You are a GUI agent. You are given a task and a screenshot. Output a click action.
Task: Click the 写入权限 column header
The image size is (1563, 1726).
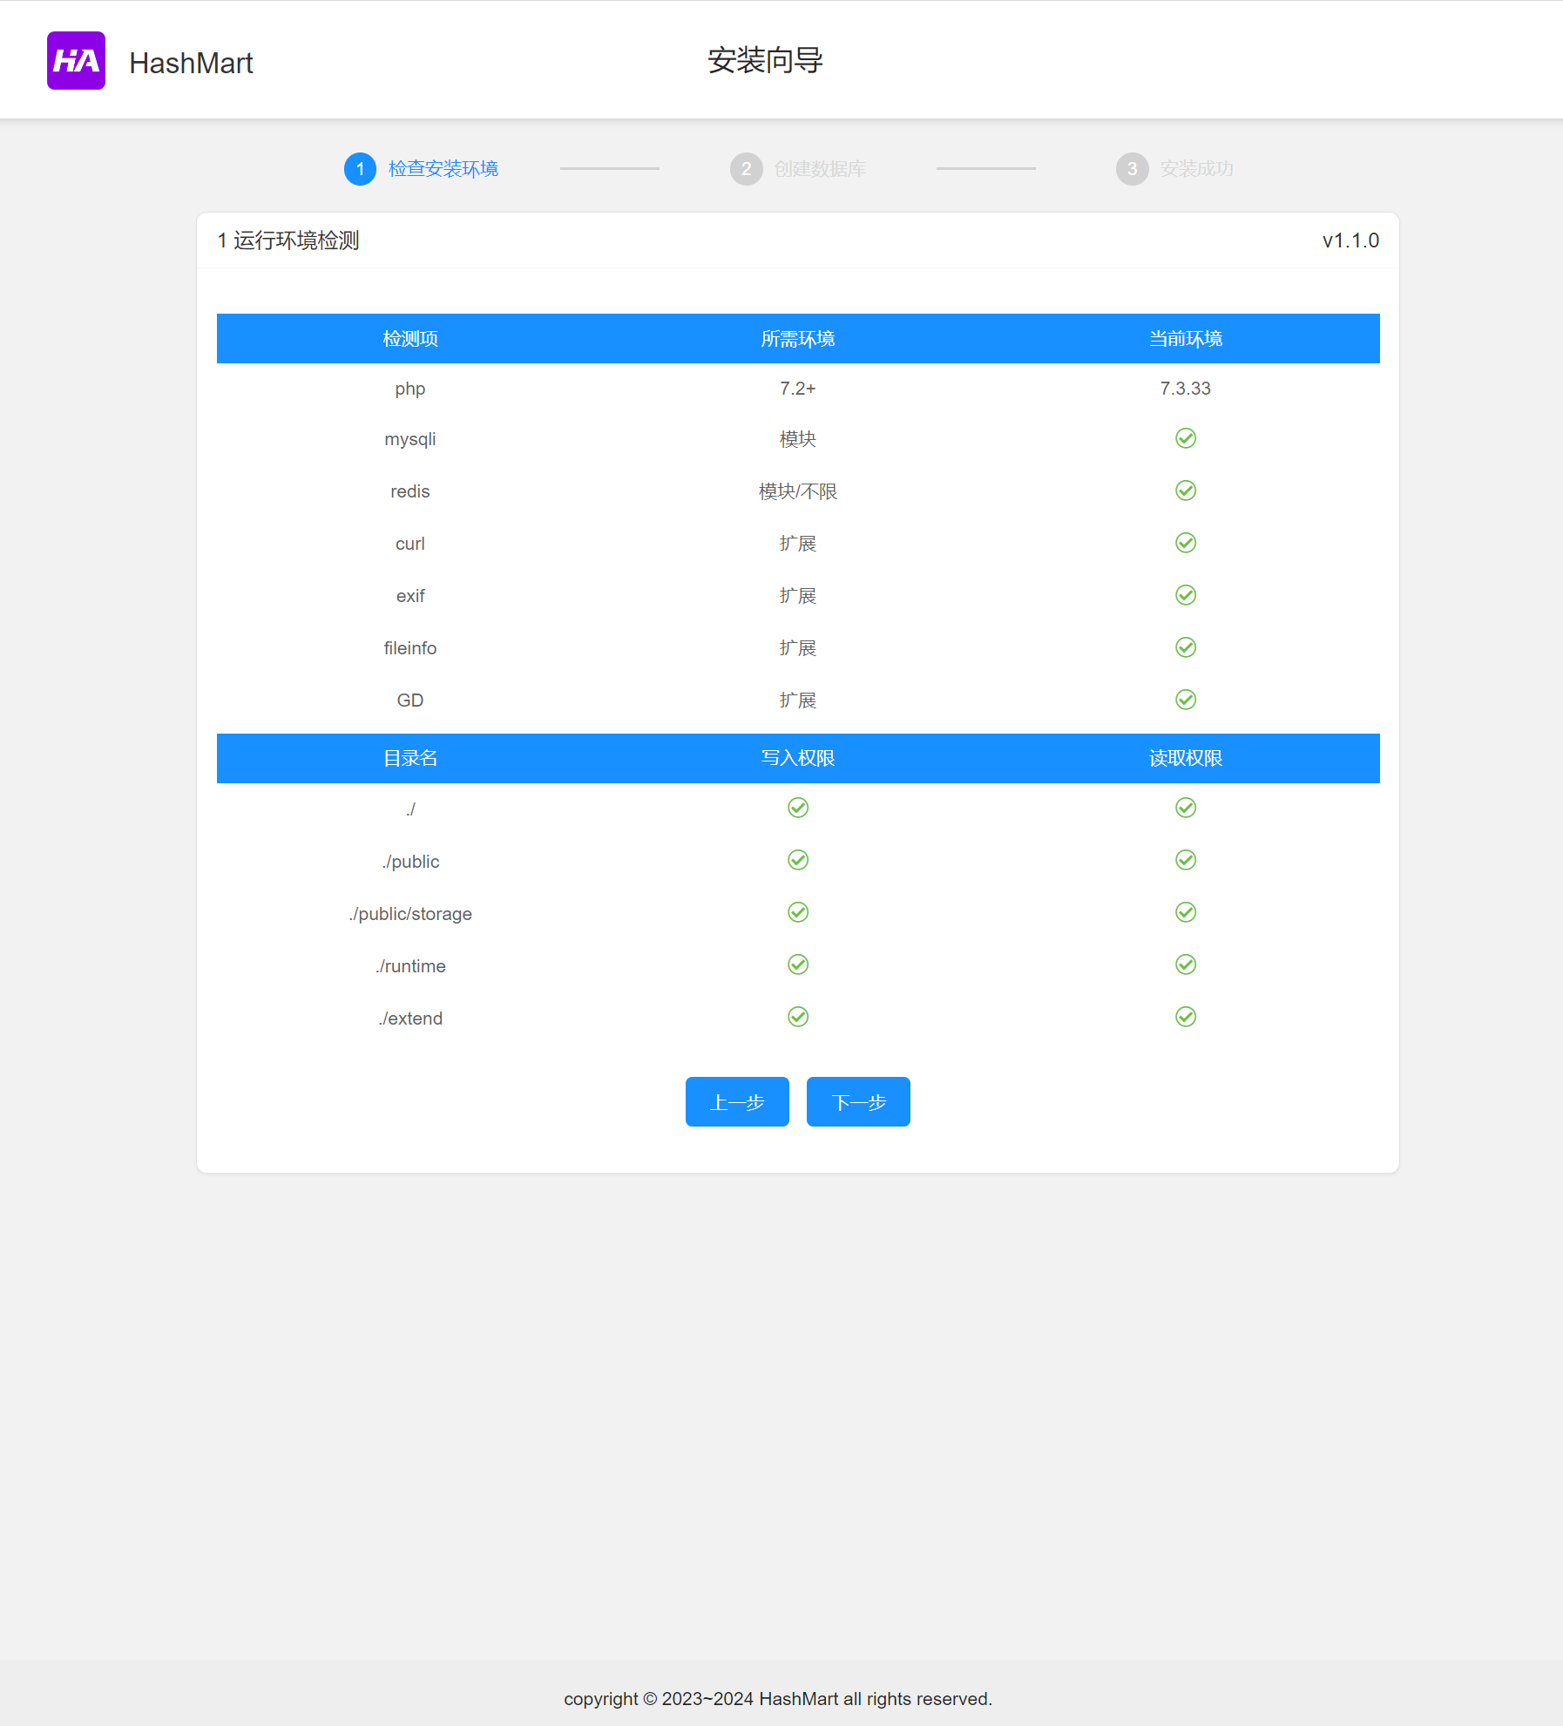point(798,759)
